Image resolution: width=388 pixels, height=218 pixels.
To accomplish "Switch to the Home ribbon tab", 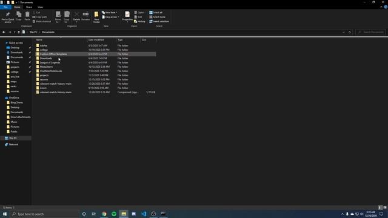I will point(17,7).
